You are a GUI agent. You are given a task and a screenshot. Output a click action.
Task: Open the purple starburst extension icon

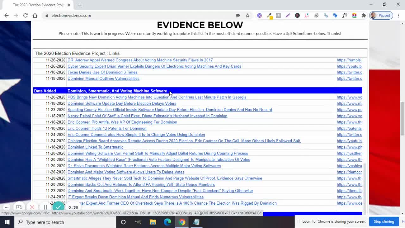pyautogui.click(x=259, y=15)
